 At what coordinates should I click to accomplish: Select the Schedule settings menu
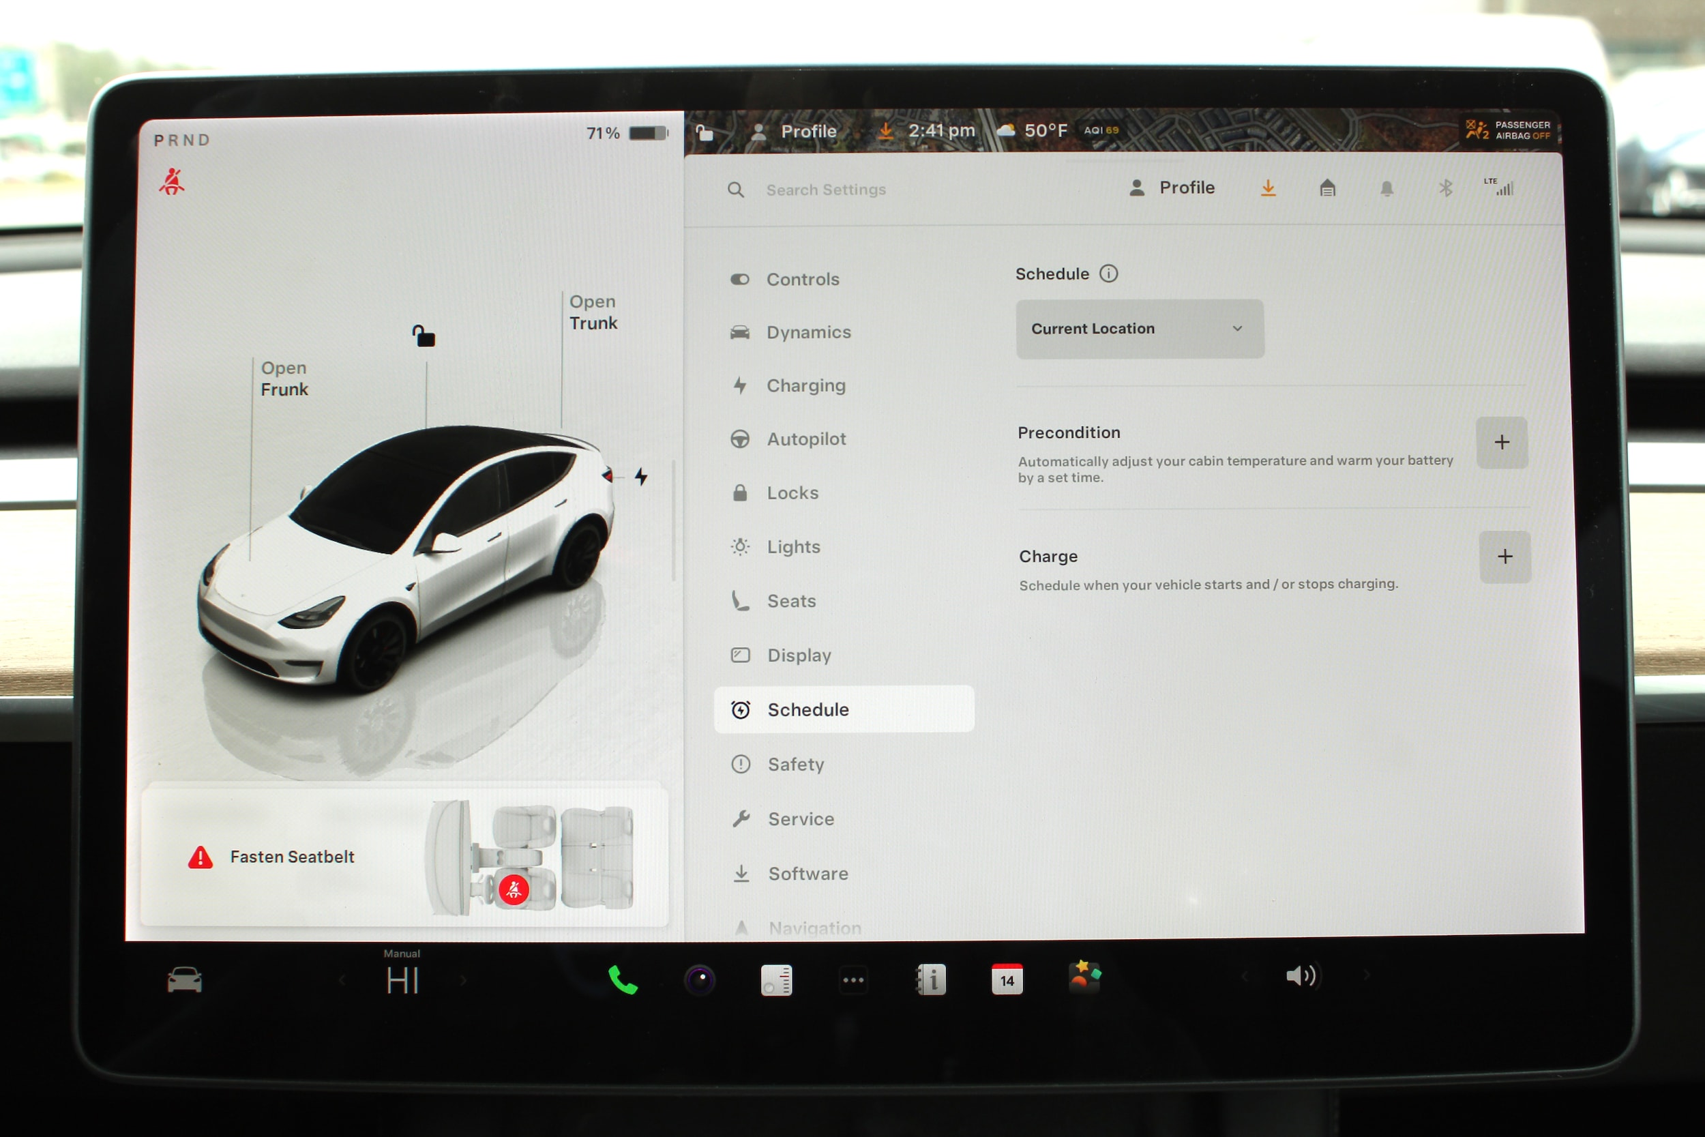(844, 709)
